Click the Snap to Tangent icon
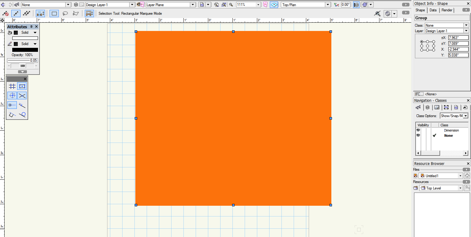Viewport: 471px width, 237px height. (22, 115)
